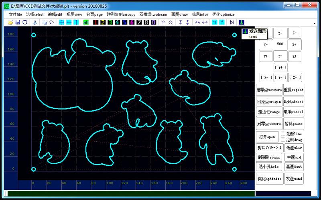The width and height of the screenshot is (321, 200).
Task: Click the send graphics down-arrow icon
Action: pyautogui.click(x=242, y=22)
